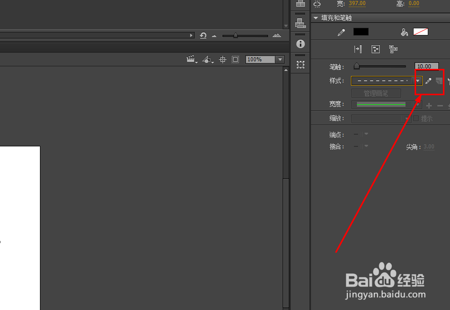This screenshot has height=310, width=450.
Task: Click the center stage crosshair icon
Action: [x=222, y=60]
